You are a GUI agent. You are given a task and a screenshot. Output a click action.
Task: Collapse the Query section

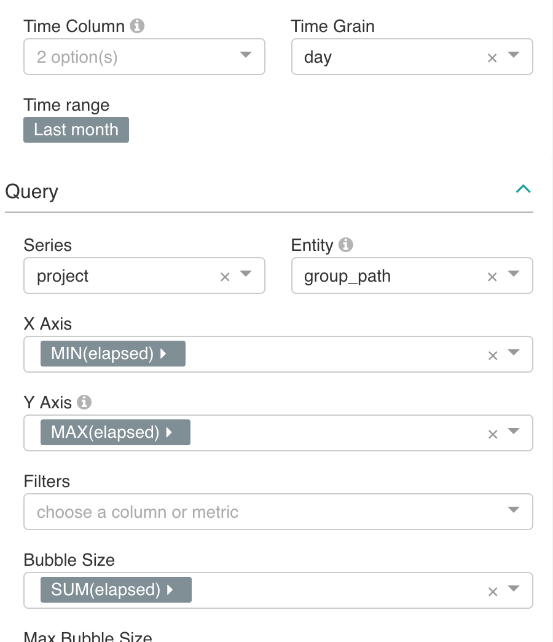tap(523, 189)
